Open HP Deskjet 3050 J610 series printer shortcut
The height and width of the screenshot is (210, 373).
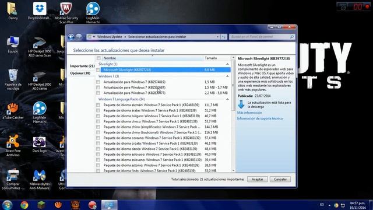(40, 80)
